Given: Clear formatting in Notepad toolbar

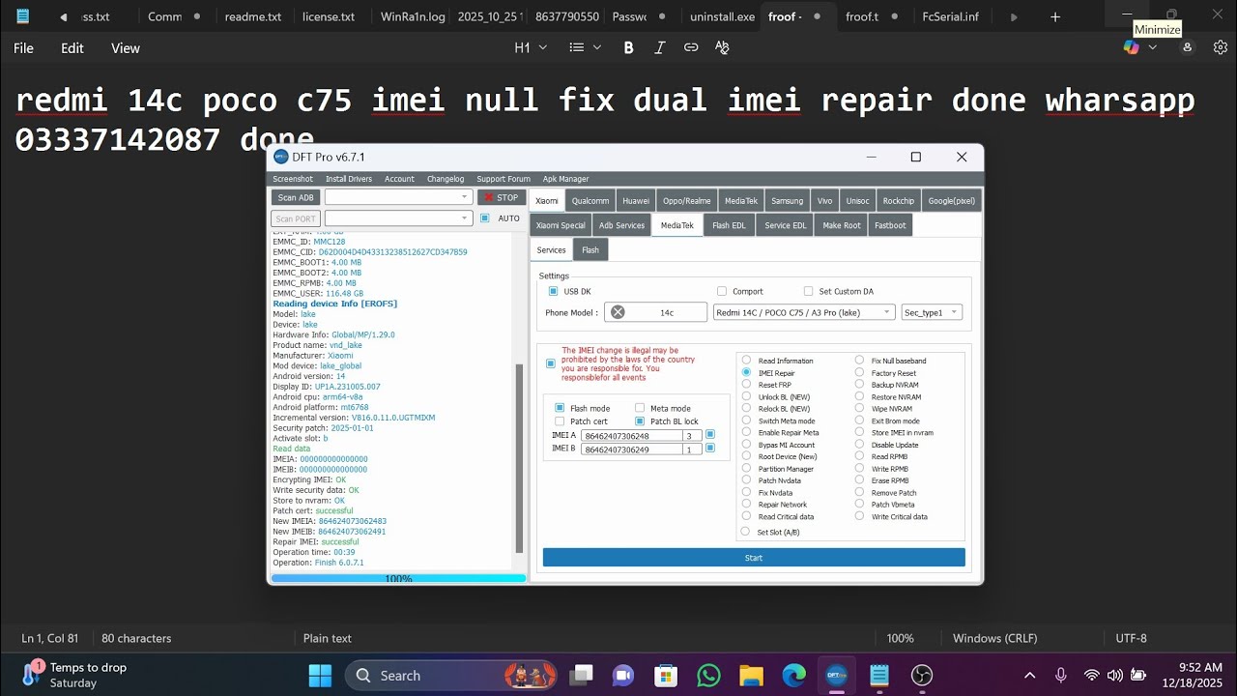Looking at the screenshot, I should click(722, 47).
